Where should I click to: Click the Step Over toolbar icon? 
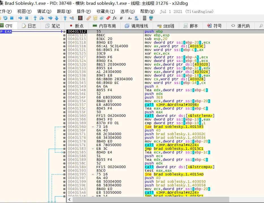(x=42, y=18)
